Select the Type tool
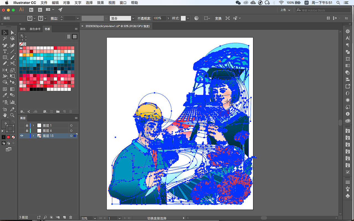Image resolution: width=354 pixels, height=221 pixels. click(5, 51)
